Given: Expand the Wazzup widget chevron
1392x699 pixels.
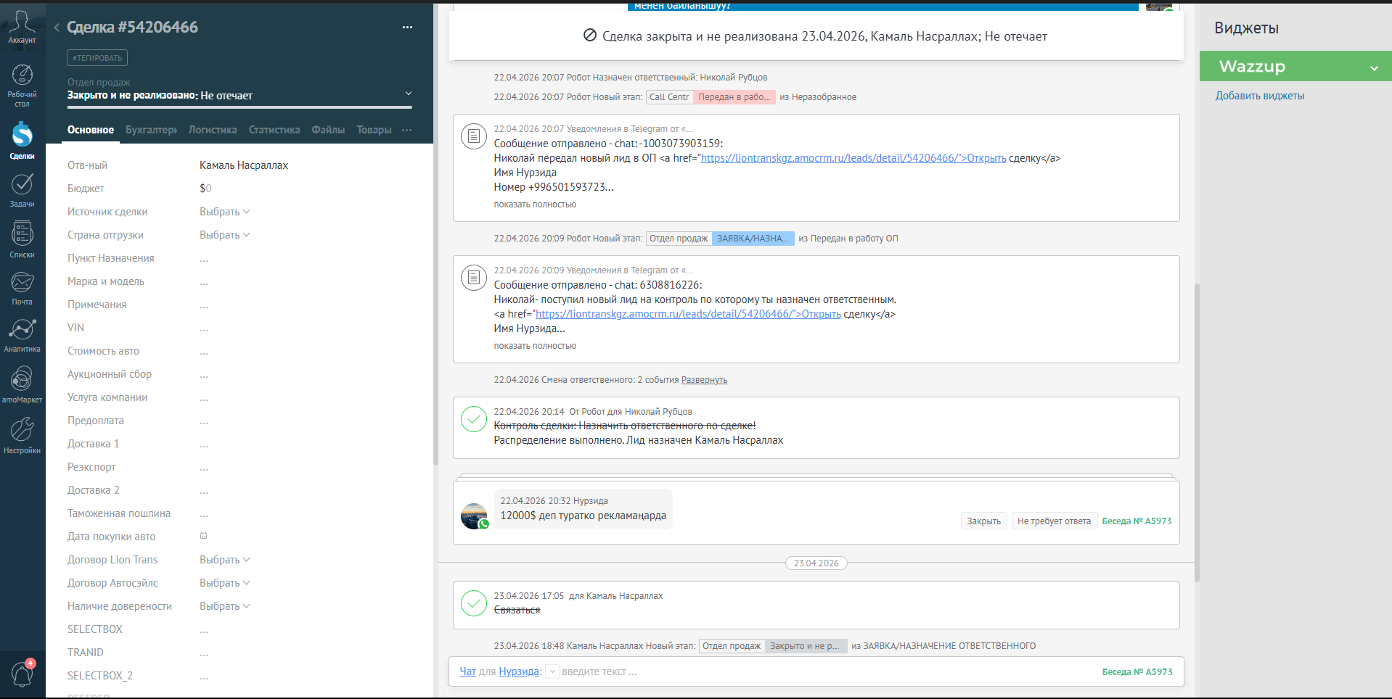Looking at the screenshot, I should point(1374,67).
